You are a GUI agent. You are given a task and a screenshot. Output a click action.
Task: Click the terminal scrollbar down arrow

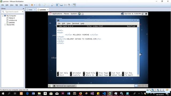pyautogui.click(x=138, y=75)
